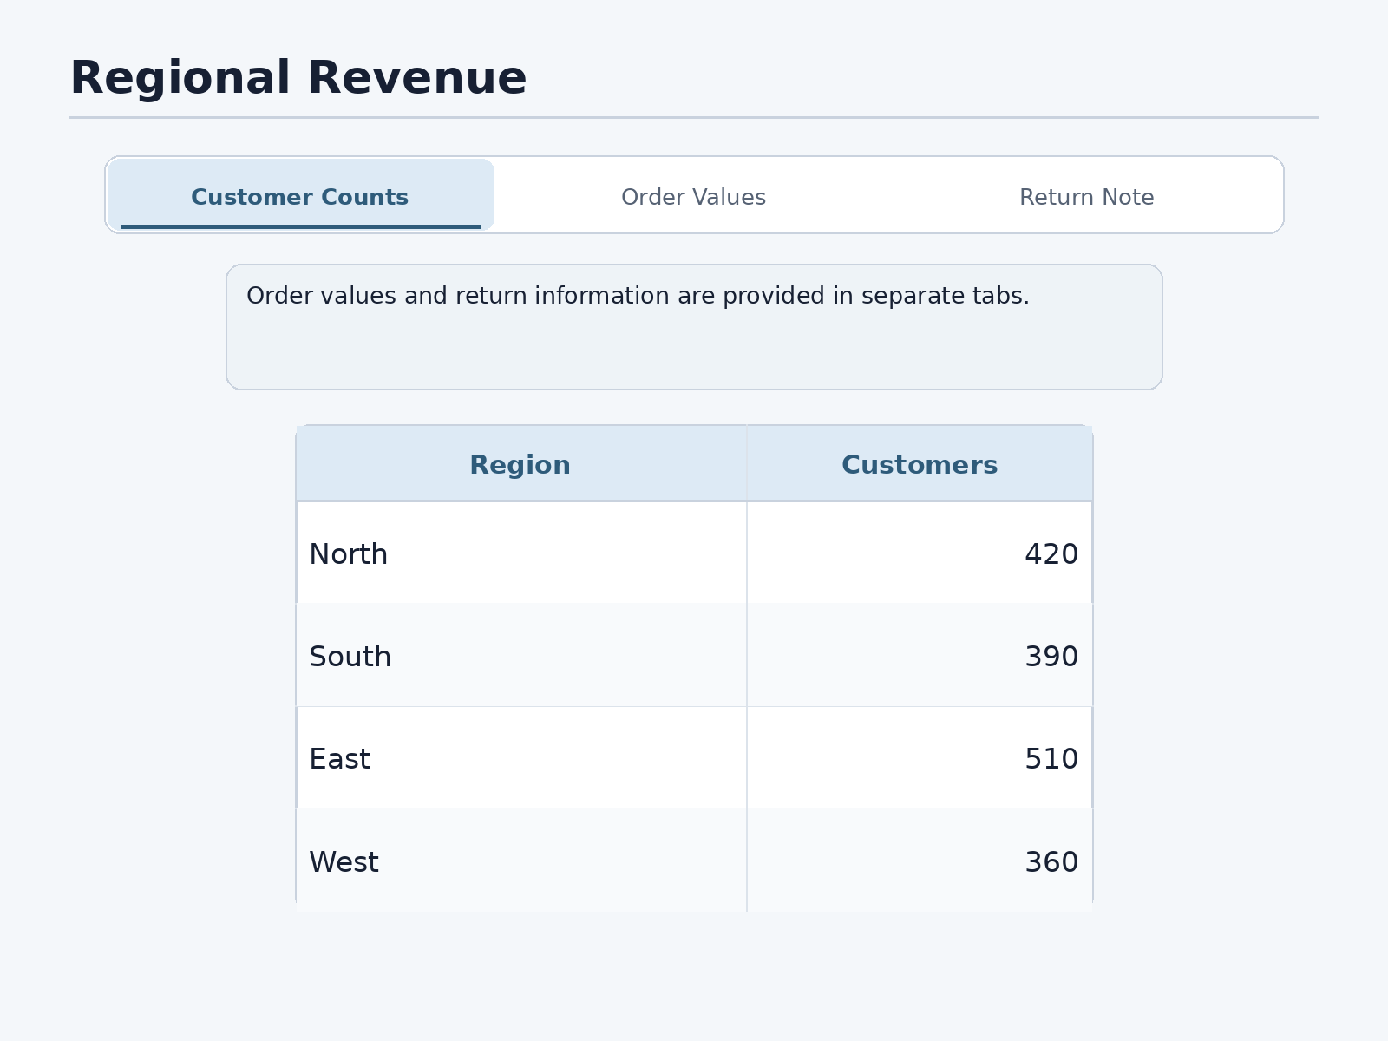Select the North region cell
Screen dimensions: 1388x1041
coord(520,553)
